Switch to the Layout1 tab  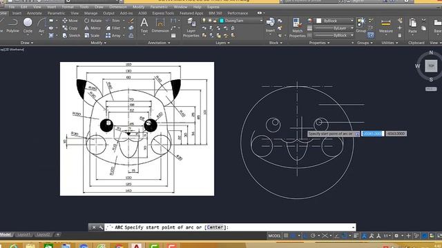point(23,234)
